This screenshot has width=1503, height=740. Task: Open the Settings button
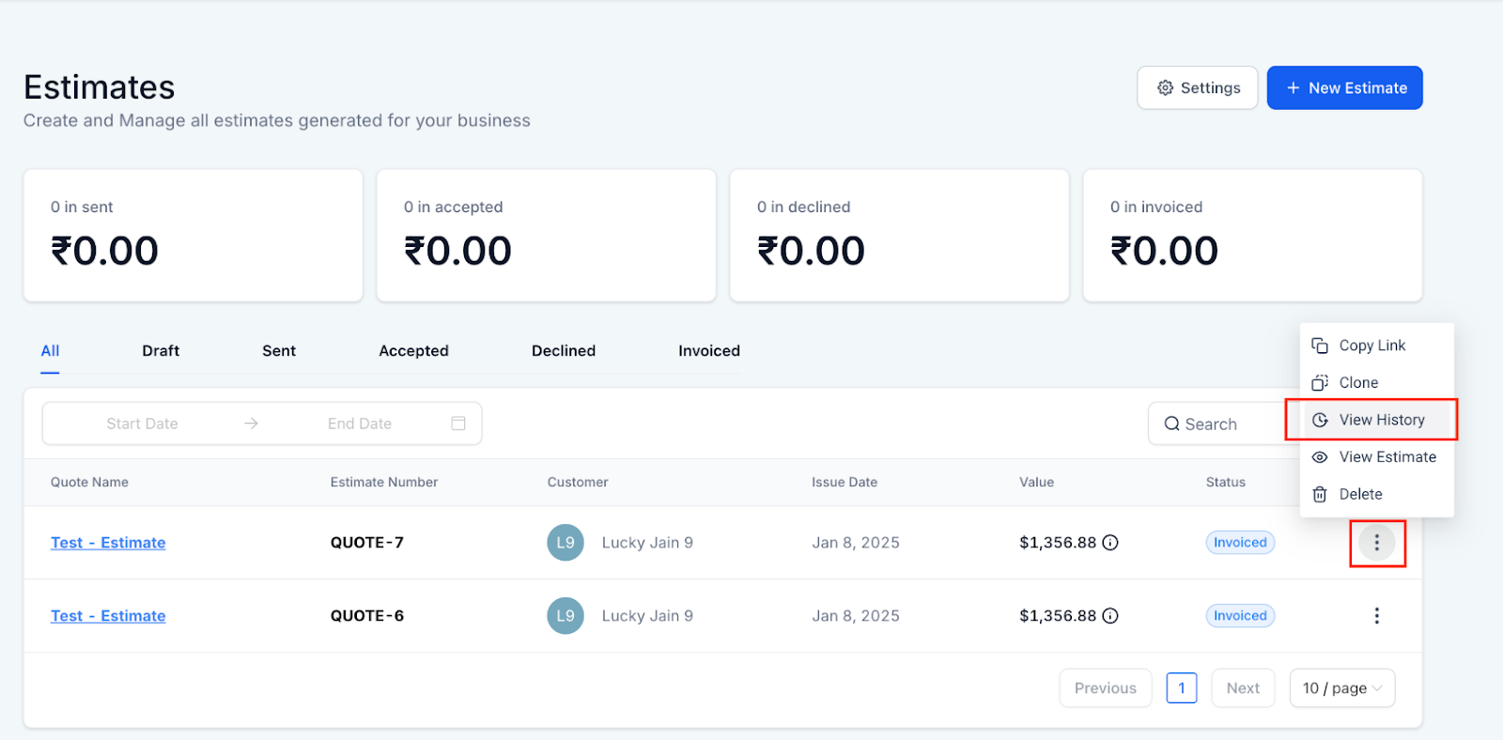[x=1197, y=88]
